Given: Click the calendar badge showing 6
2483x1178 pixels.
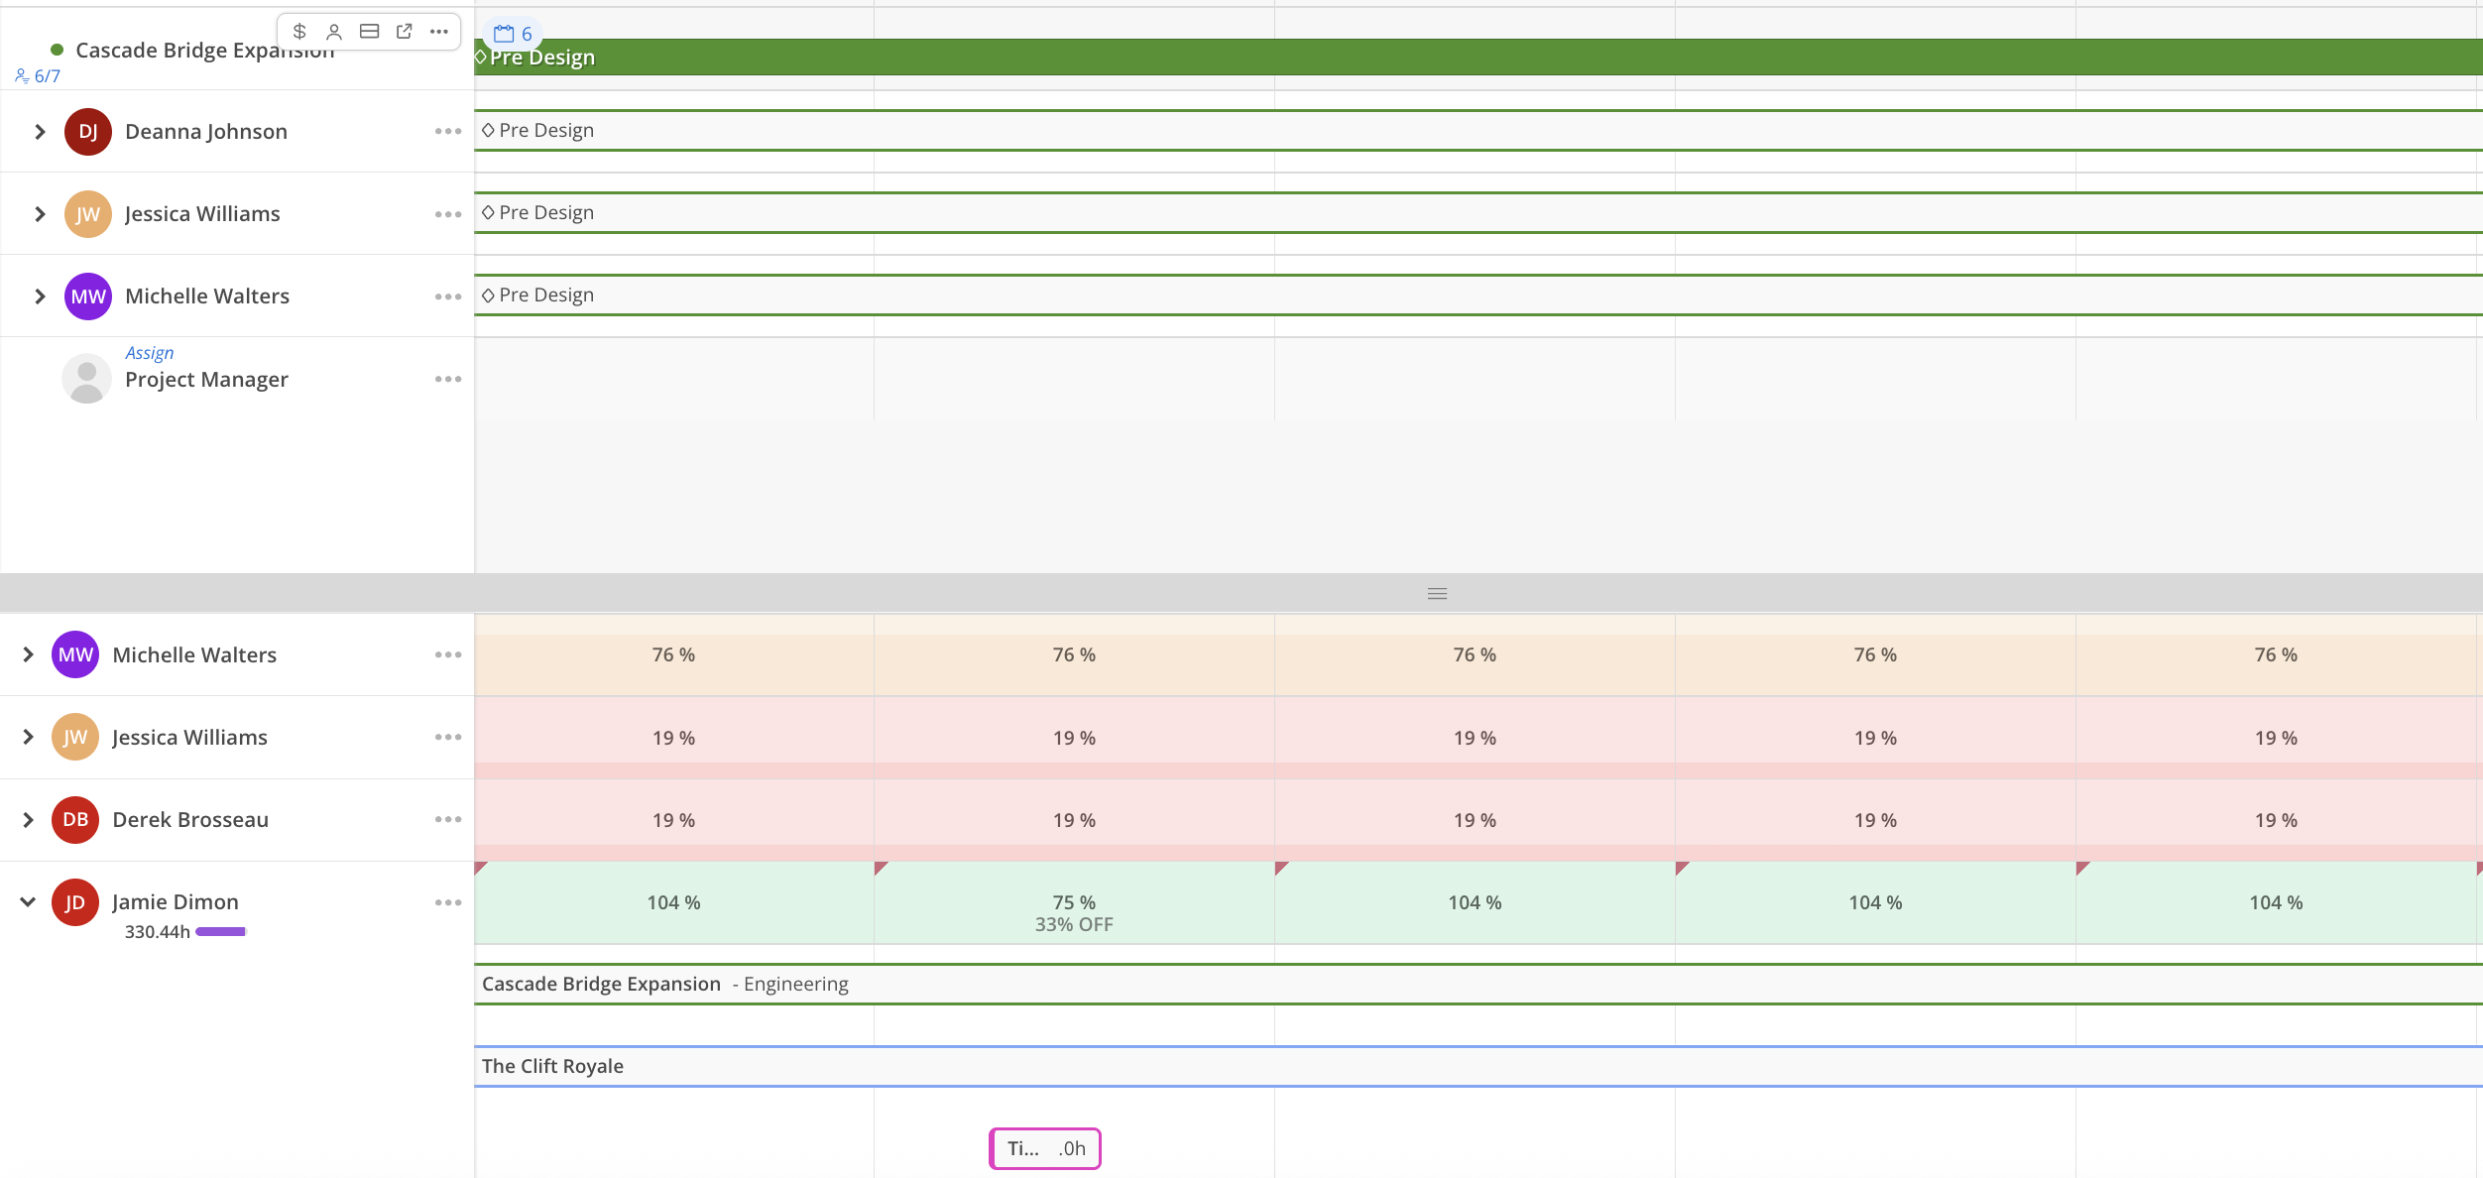Looking at the screenshot, I should click(x=513, y=34).
